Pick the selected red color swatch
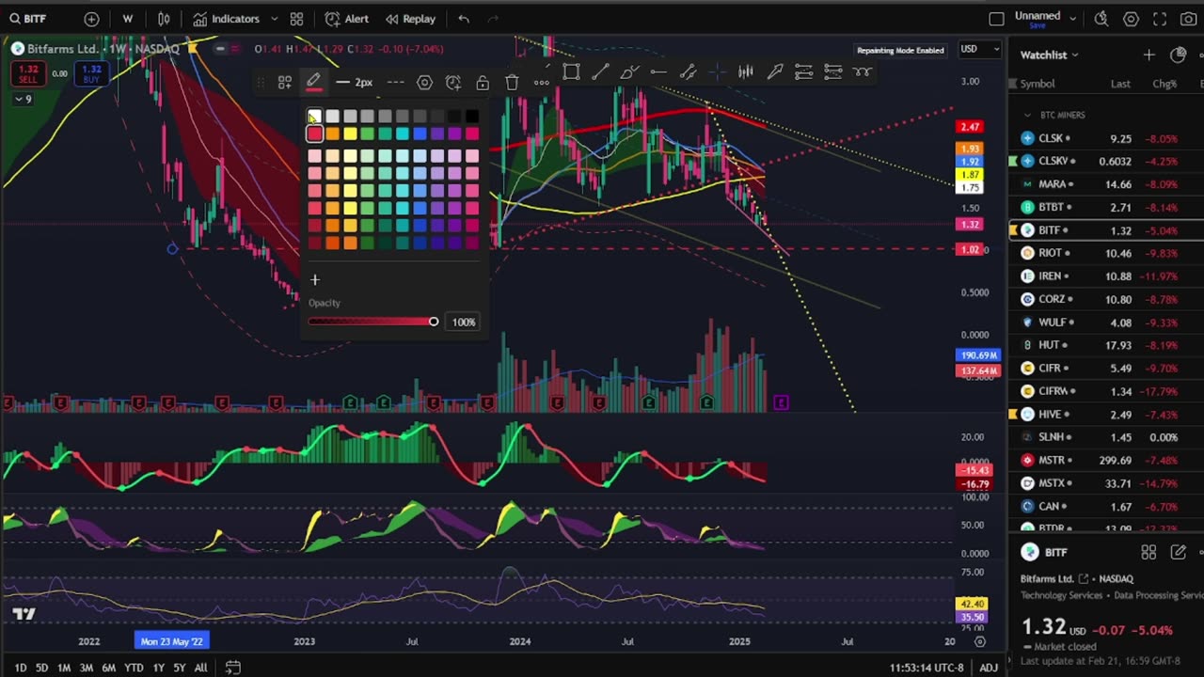Image resolution: width=1204 pixels, height=677 pixels. point(314,134)
